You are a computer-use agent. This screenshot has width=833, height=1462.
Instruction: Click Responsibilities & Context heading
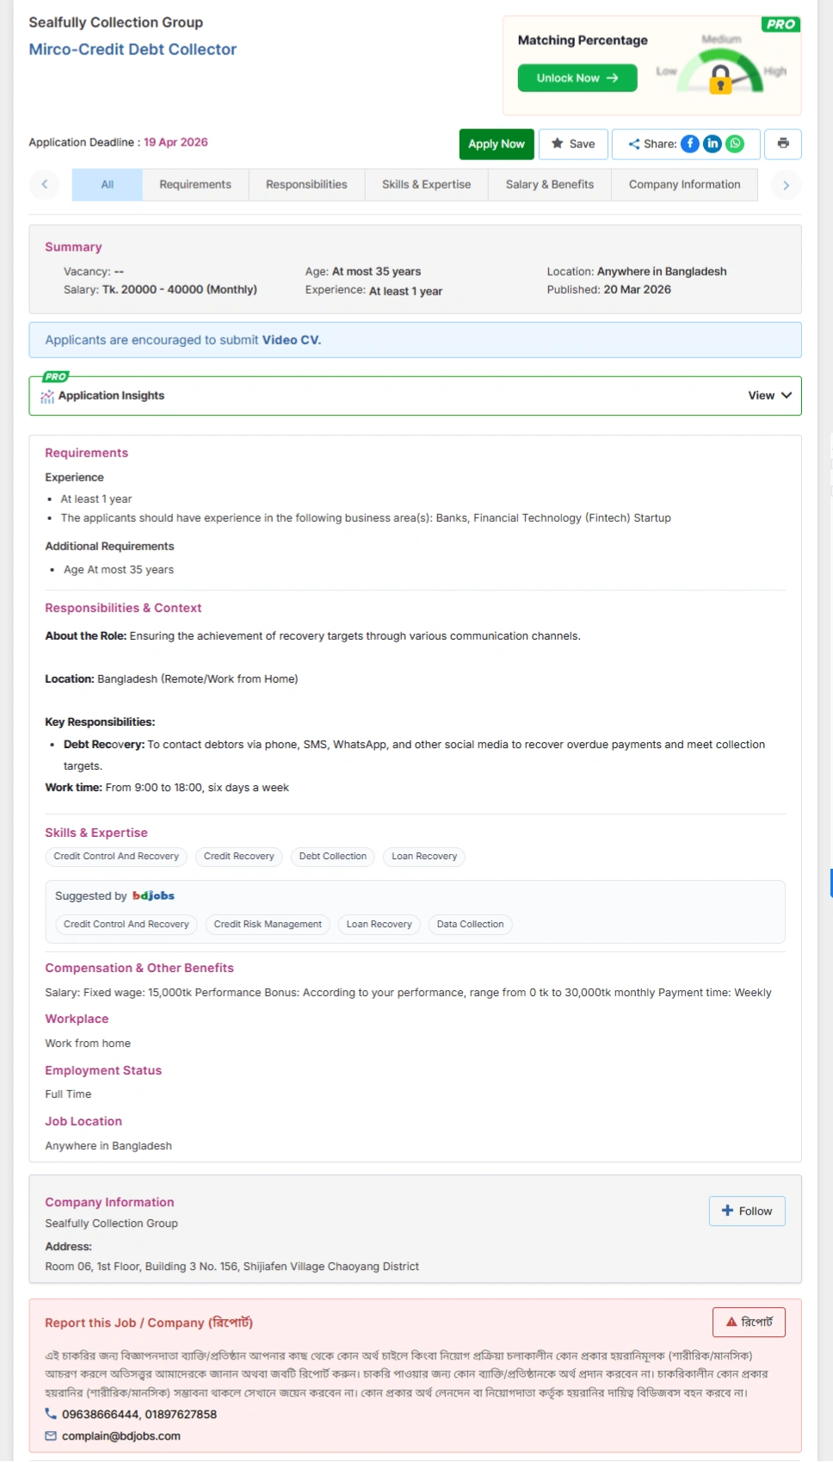click(x=123, y=608)
